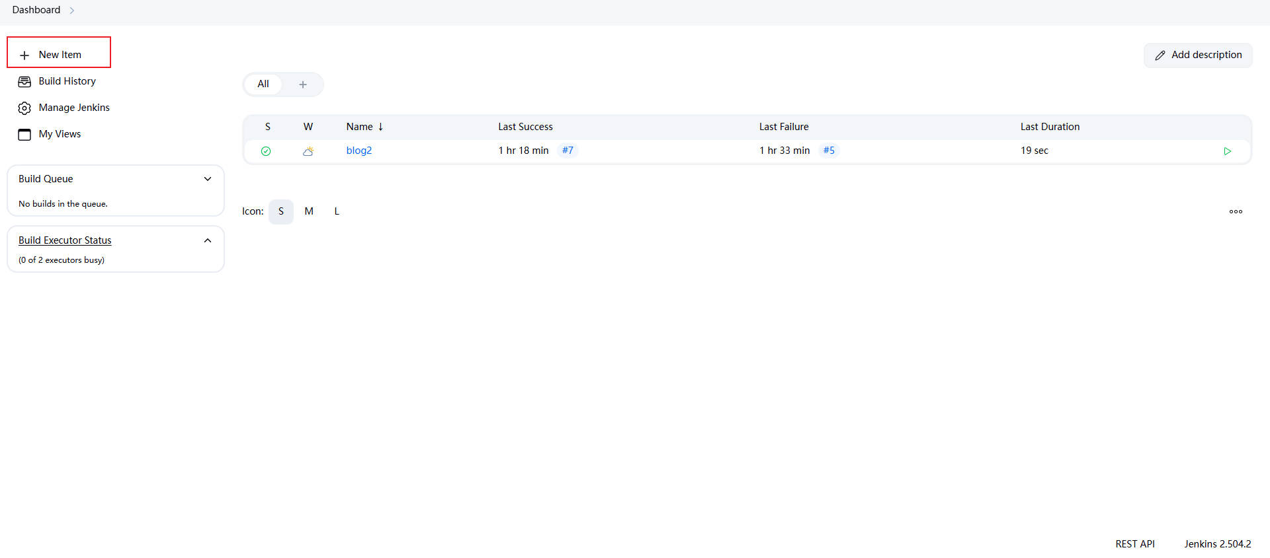Add a new view with the plus tab

[303, 85]
